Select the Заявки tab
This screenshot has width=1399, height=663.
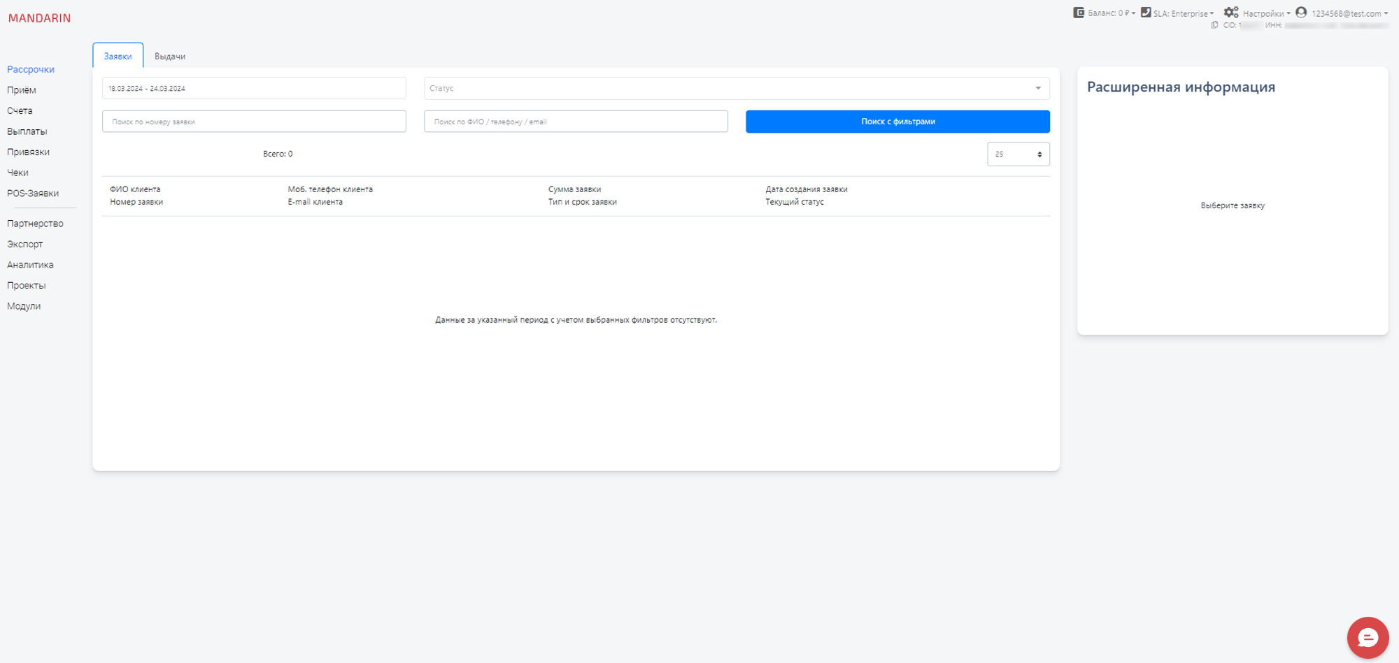click(118, 57)
